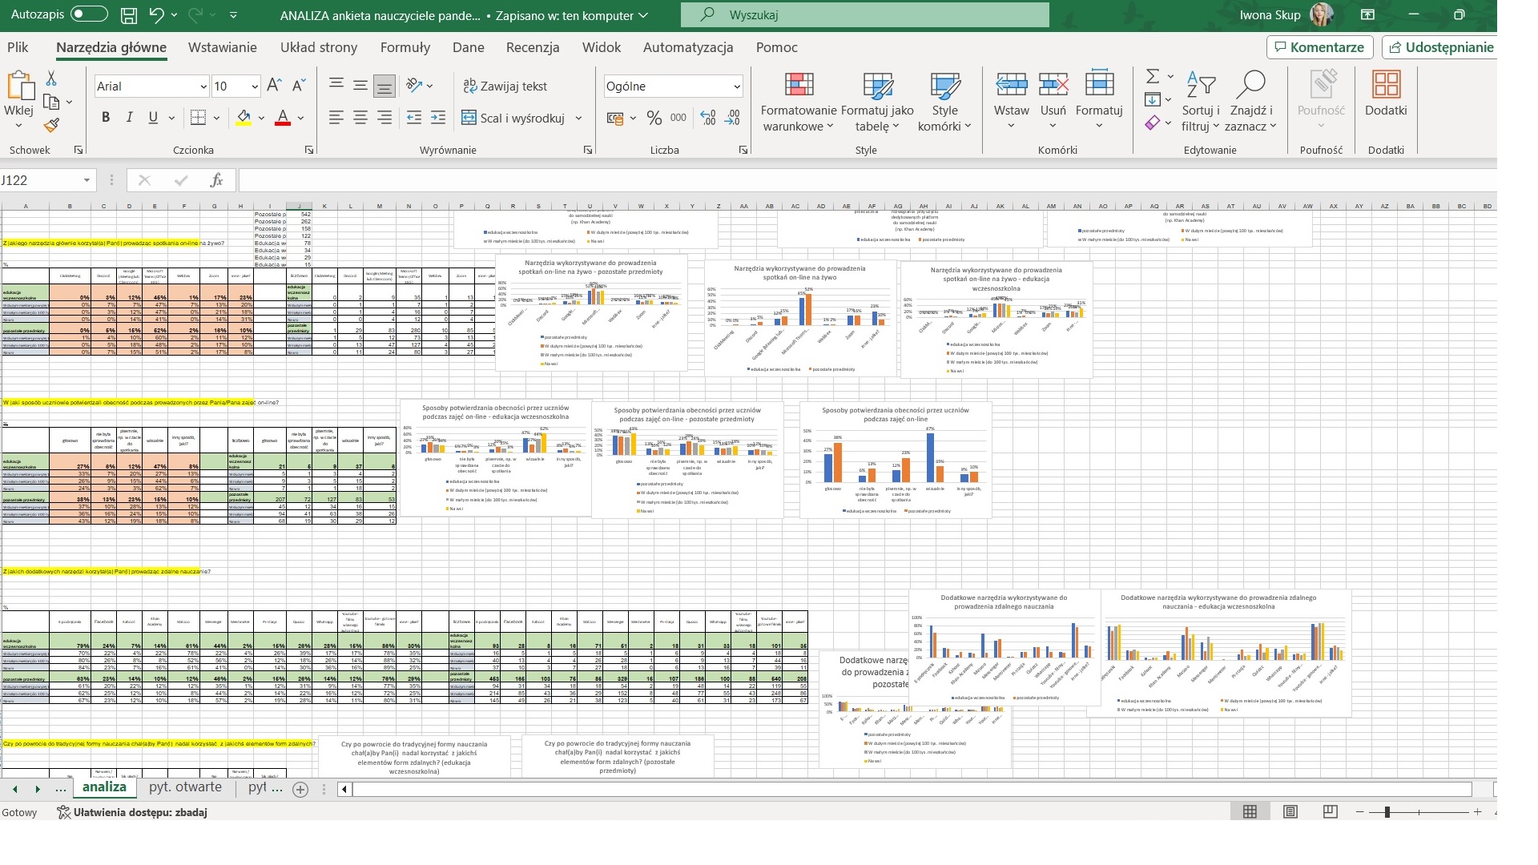Open the Dane tab

point(468,47)
